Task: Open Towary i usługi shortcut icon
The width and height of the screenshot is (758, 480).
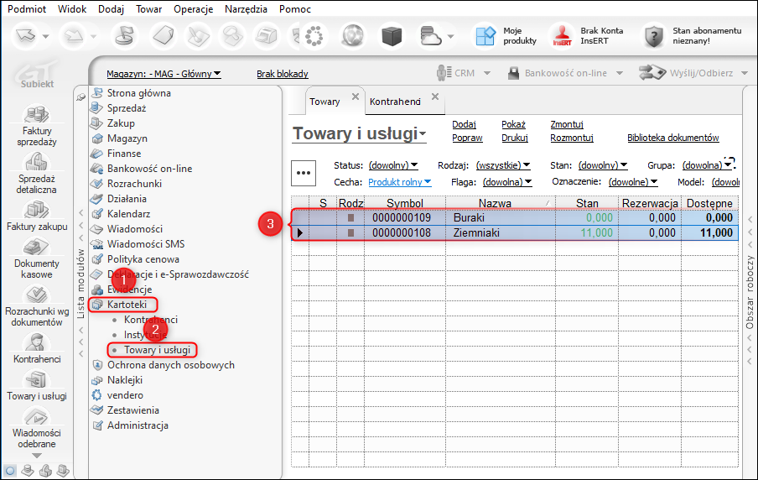Action: click(x=37, y=379)
